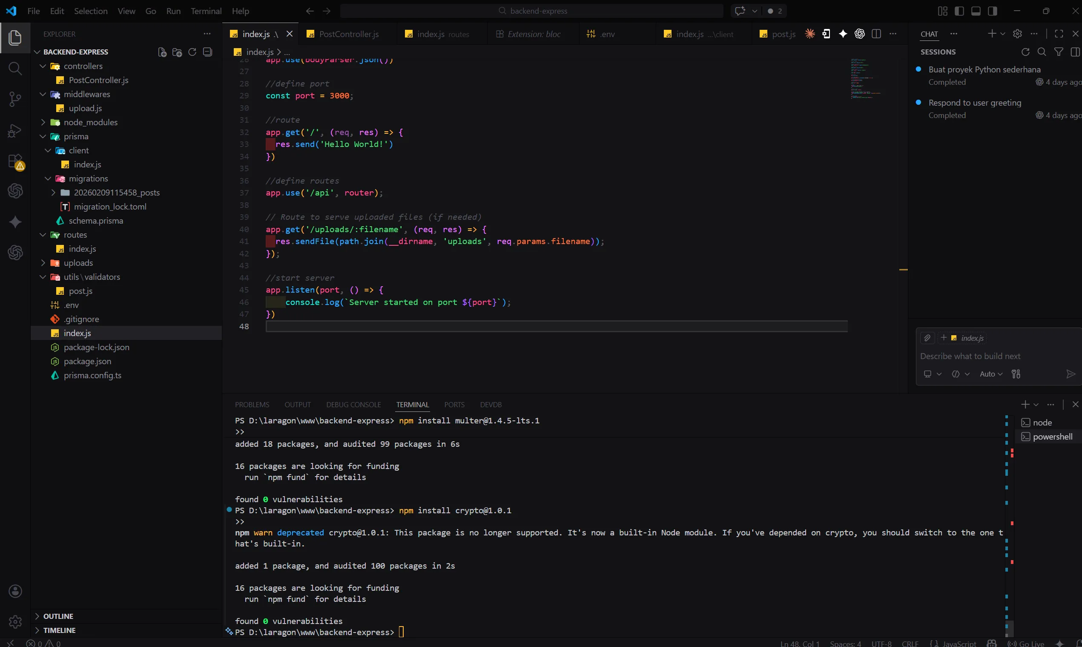This screenshot has width=1082, height=647.
Task: Click the New Folder icon in Explorer header
Action: pyautogui.click(x=177, y=52)
